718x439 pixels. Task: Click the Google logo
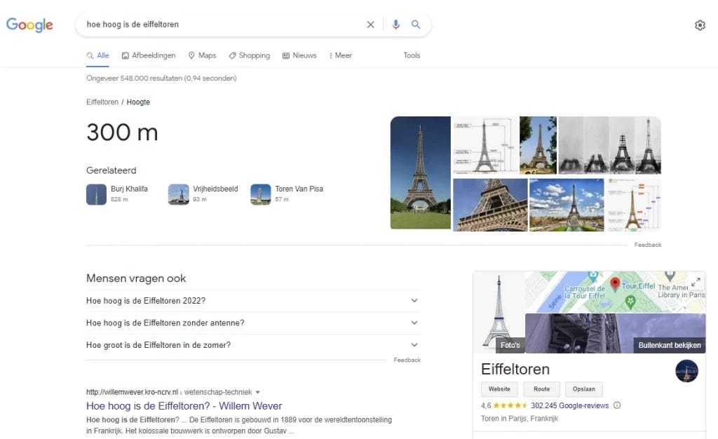point(29,25)
